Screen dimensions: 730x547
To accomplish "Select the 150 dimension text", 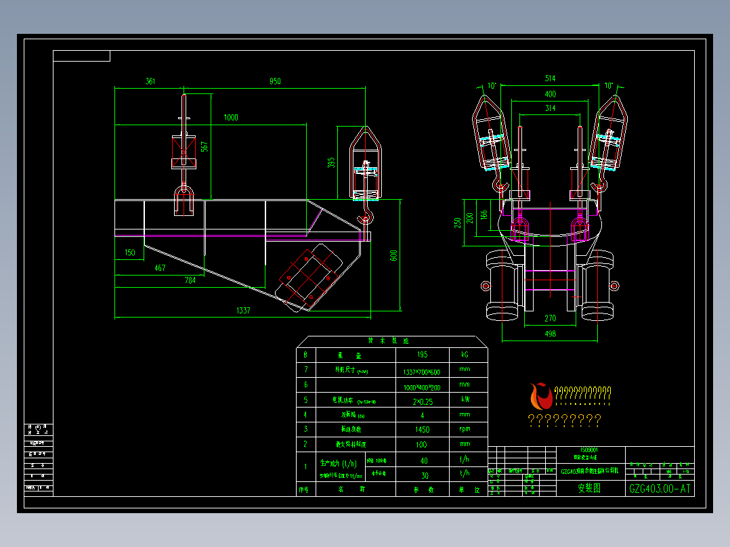I will tap(130, 253).
